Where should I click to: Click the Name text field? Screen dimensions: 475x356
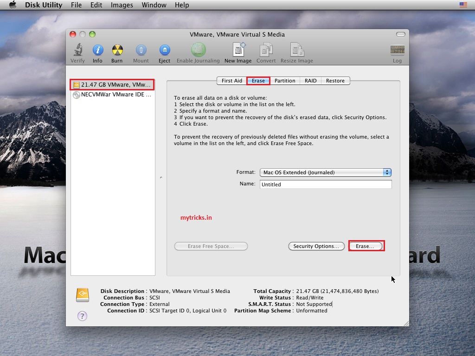point(326,184)
